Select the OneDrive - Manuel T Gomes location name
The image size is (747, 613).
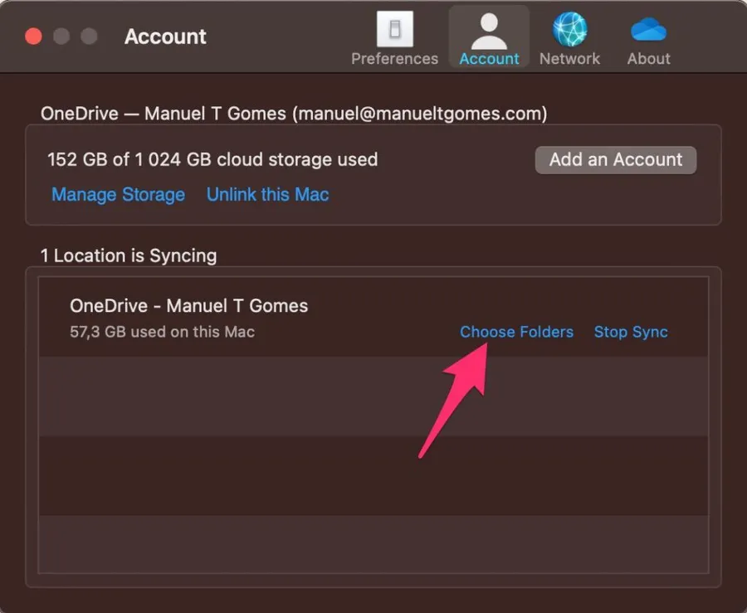pyautogui.click(x=188, y=305)
